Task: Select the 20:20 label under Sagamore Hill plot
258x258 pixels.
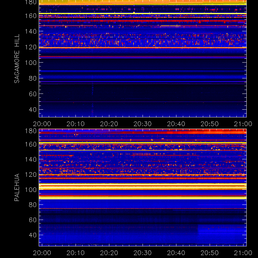Action: tap(109, 124)
